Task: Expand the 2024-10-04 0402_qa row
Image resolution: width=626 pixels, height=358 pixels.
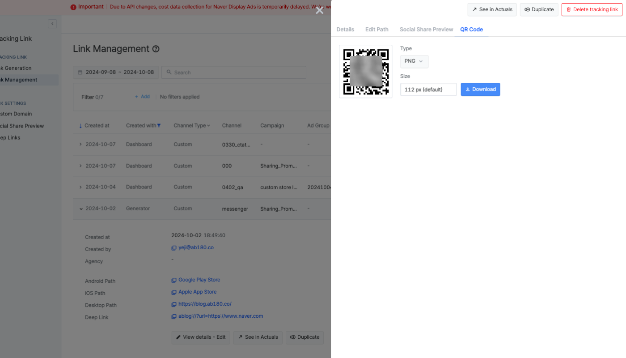Action: [x=80, y=187]
